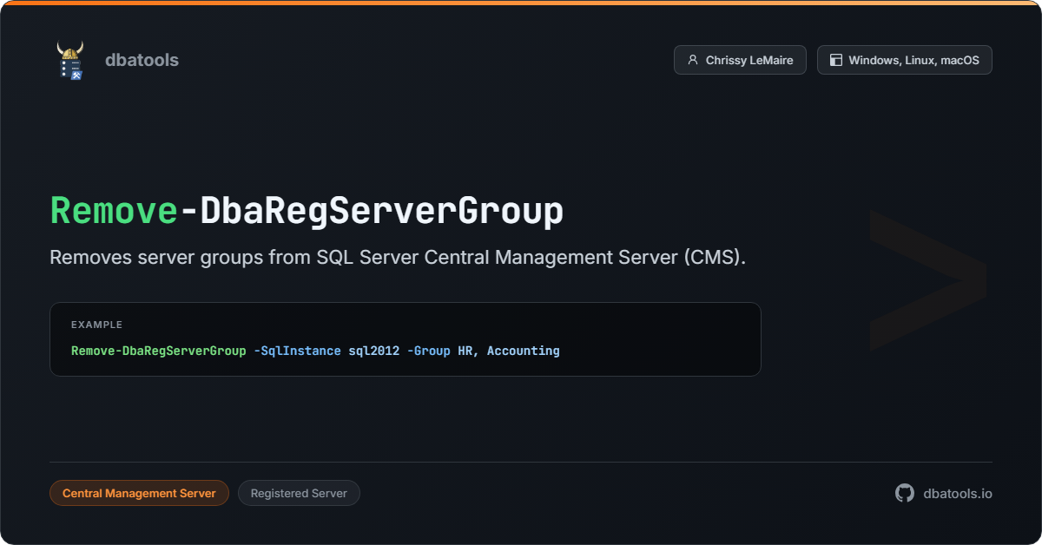Click the person icon beside Chrissy LeMaire
This screenshot has height=545, width=1042.
click(693, 61)
